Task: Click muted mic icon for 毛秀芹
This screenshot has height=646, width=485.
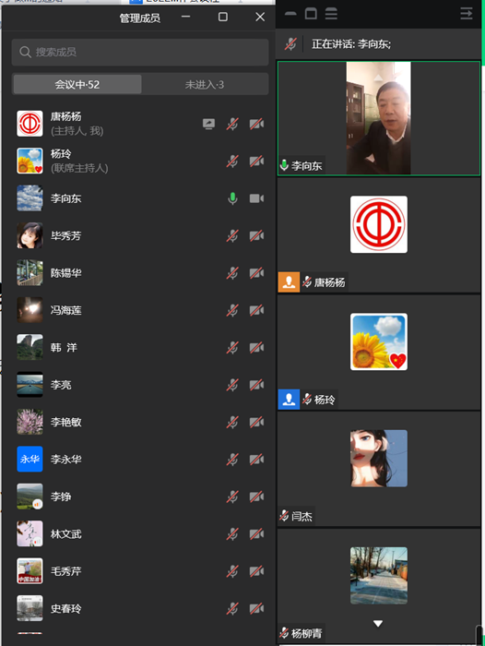Action: (x=232, y=571)
